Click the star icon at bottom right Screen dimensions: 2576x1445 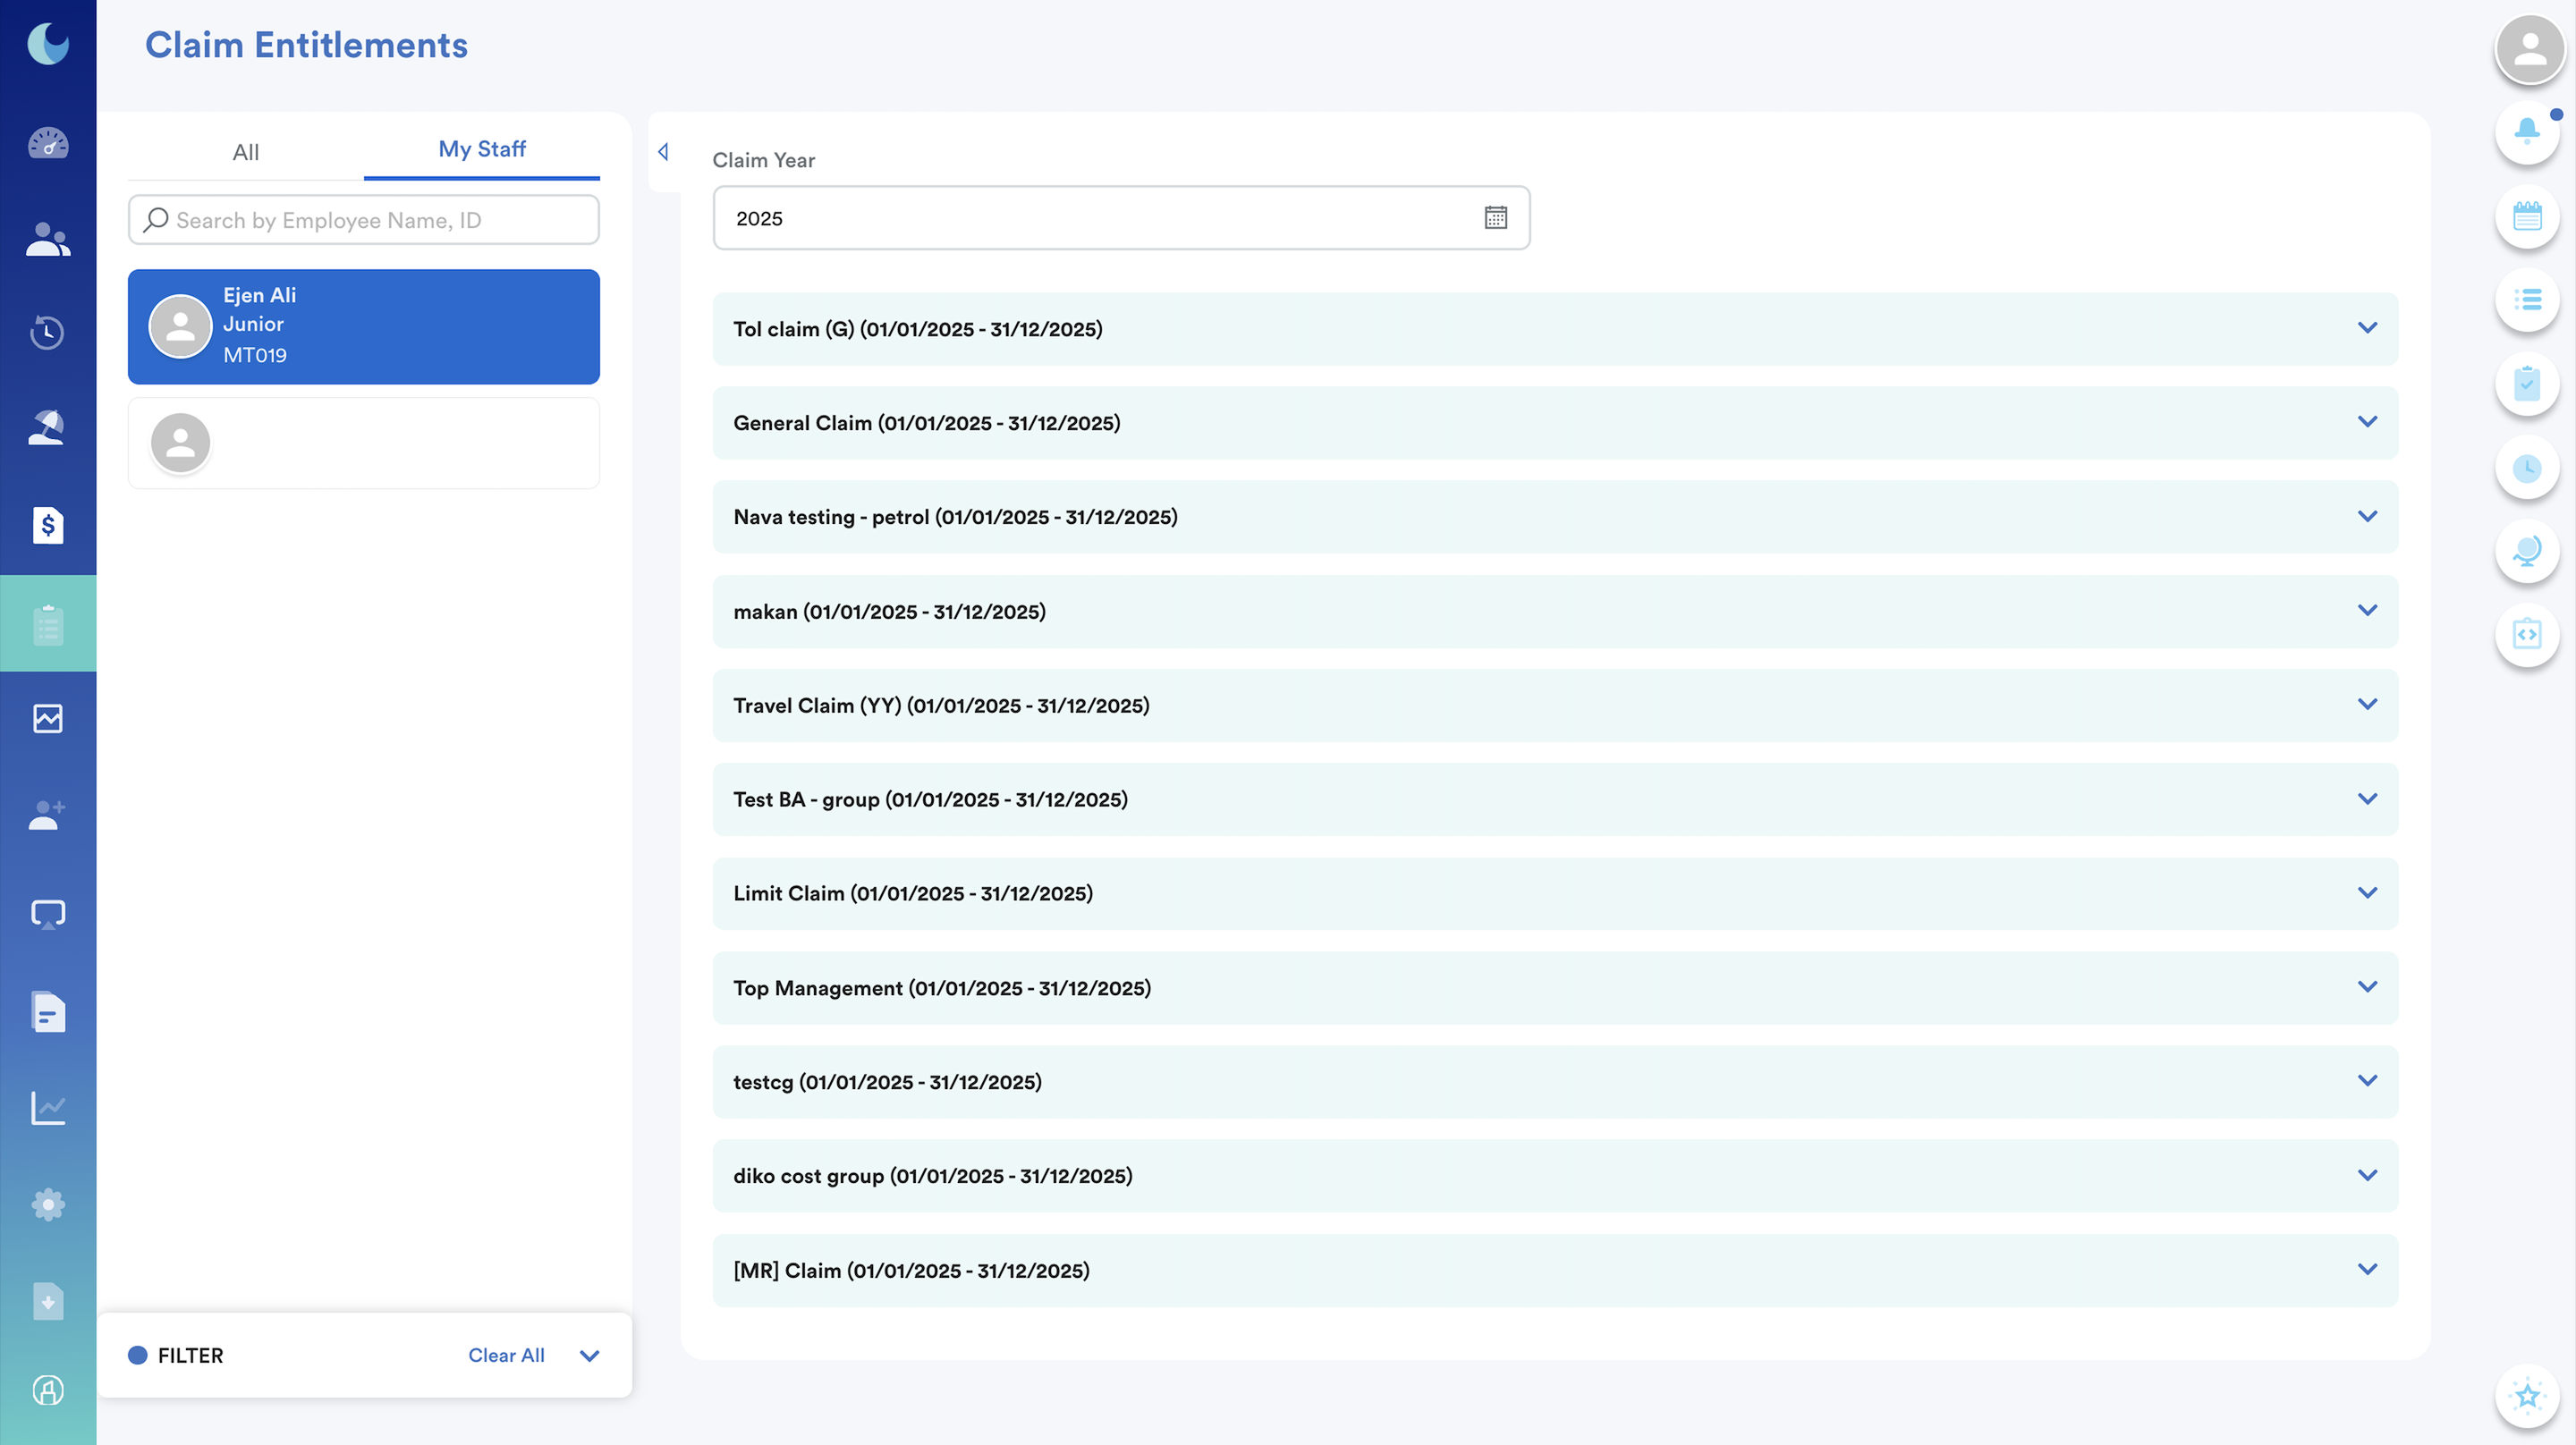tap(2526, 1395)
